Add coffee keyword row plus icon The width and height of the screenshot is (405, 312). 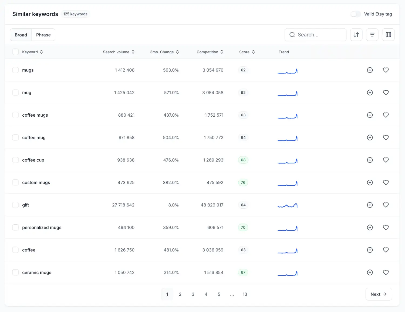click(x=370, y=250)
